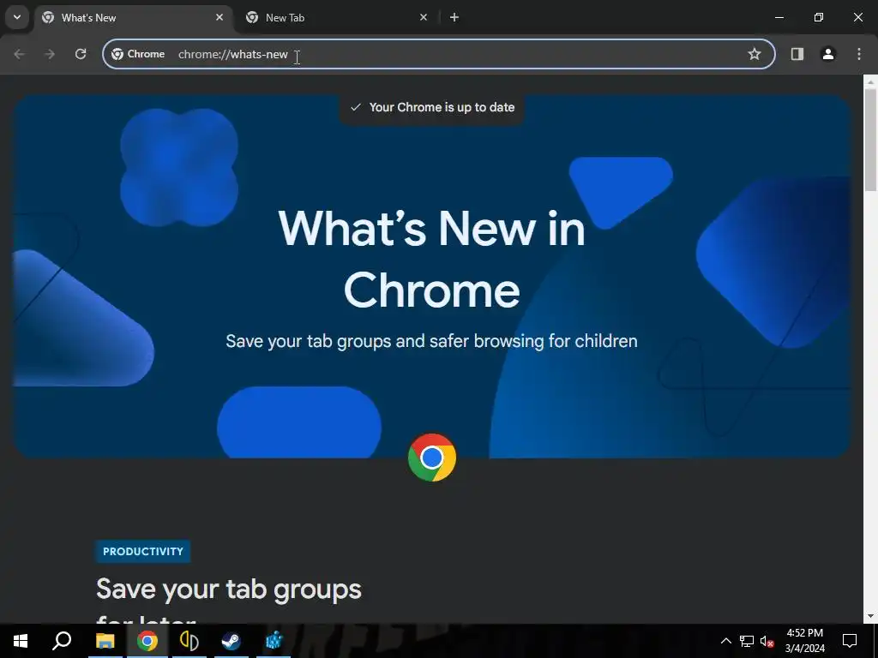878x658 pixels.
Task: Open the Windows Start menu
Action: click(21, 641)
